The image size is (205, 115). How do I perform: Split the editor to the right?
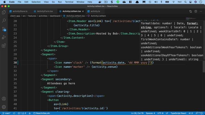coord(196,11)
